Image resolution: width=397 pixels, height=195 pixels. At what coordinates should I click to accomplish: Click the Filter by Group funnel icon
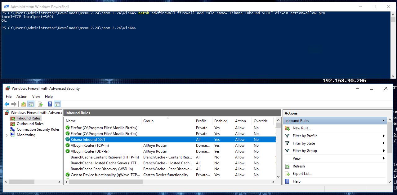click(x=287, y=151)
